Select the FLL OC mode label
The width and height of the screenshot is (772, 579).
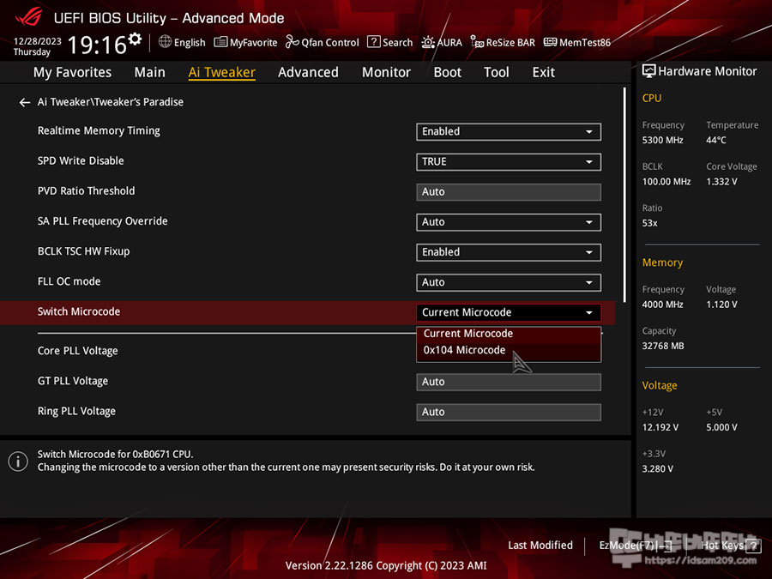tap(69, 281)
